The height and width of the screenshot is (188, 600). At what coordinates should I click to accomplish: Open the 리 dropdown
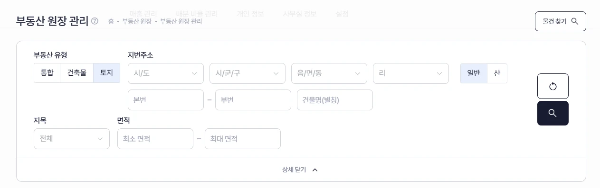411,73
